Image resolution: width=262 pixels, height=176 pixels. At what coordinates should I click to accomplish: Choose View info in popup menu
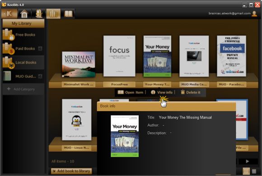pyautogui.click(x=162, y=93)
